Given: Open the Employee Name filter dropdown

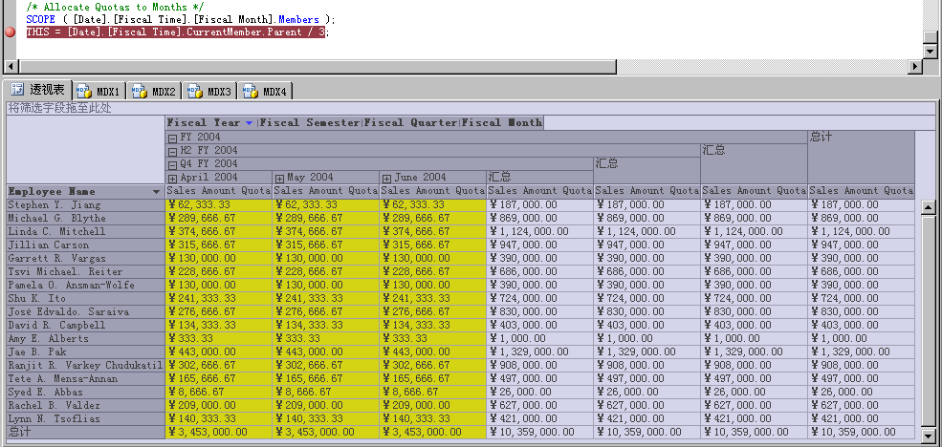Looking at the screenshot, I should (157, 192).
